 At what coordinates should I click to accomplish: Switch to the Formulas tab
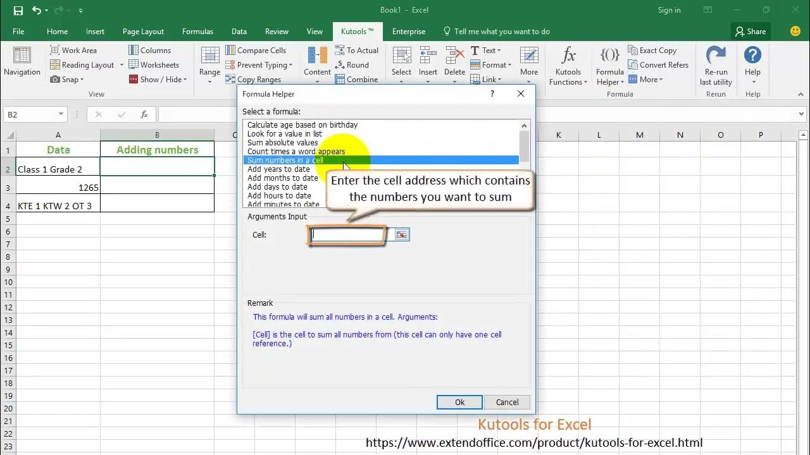[x=197, y=31]
